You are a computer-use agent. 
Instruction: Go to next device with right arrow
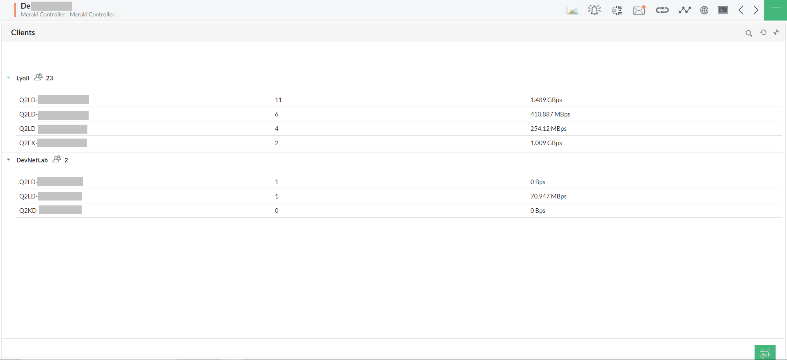point(756,10)
